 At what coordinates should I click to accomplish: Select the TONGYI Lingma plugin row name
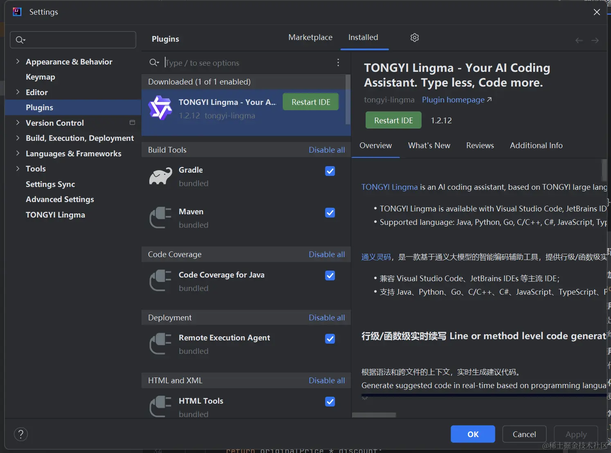(x=227, y=102)
